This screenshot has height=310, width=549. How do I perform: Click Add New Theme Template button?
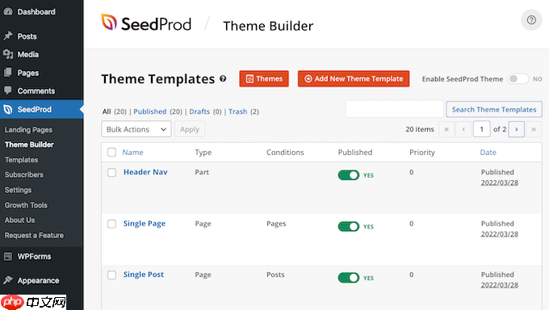coord(354,79)
